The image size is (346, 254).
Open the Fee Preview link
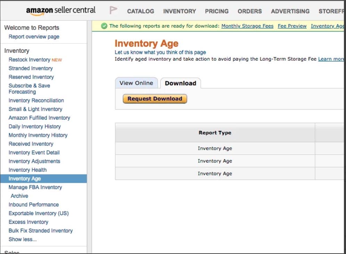(292, 26)
